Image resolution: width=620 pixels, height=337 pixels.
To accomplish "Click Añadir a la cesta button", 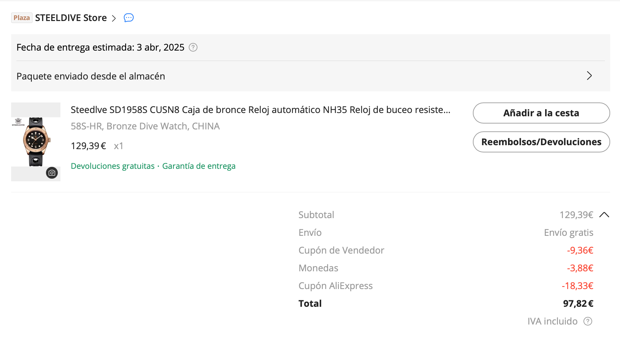I will [x=541, y=113].
